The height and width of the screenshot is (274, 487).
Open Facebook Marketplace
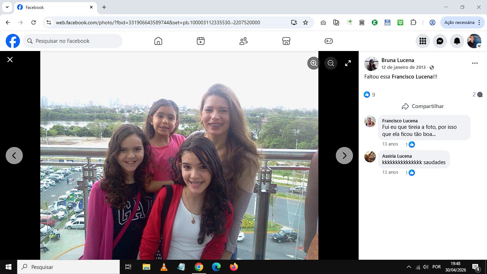click(286, 41)
